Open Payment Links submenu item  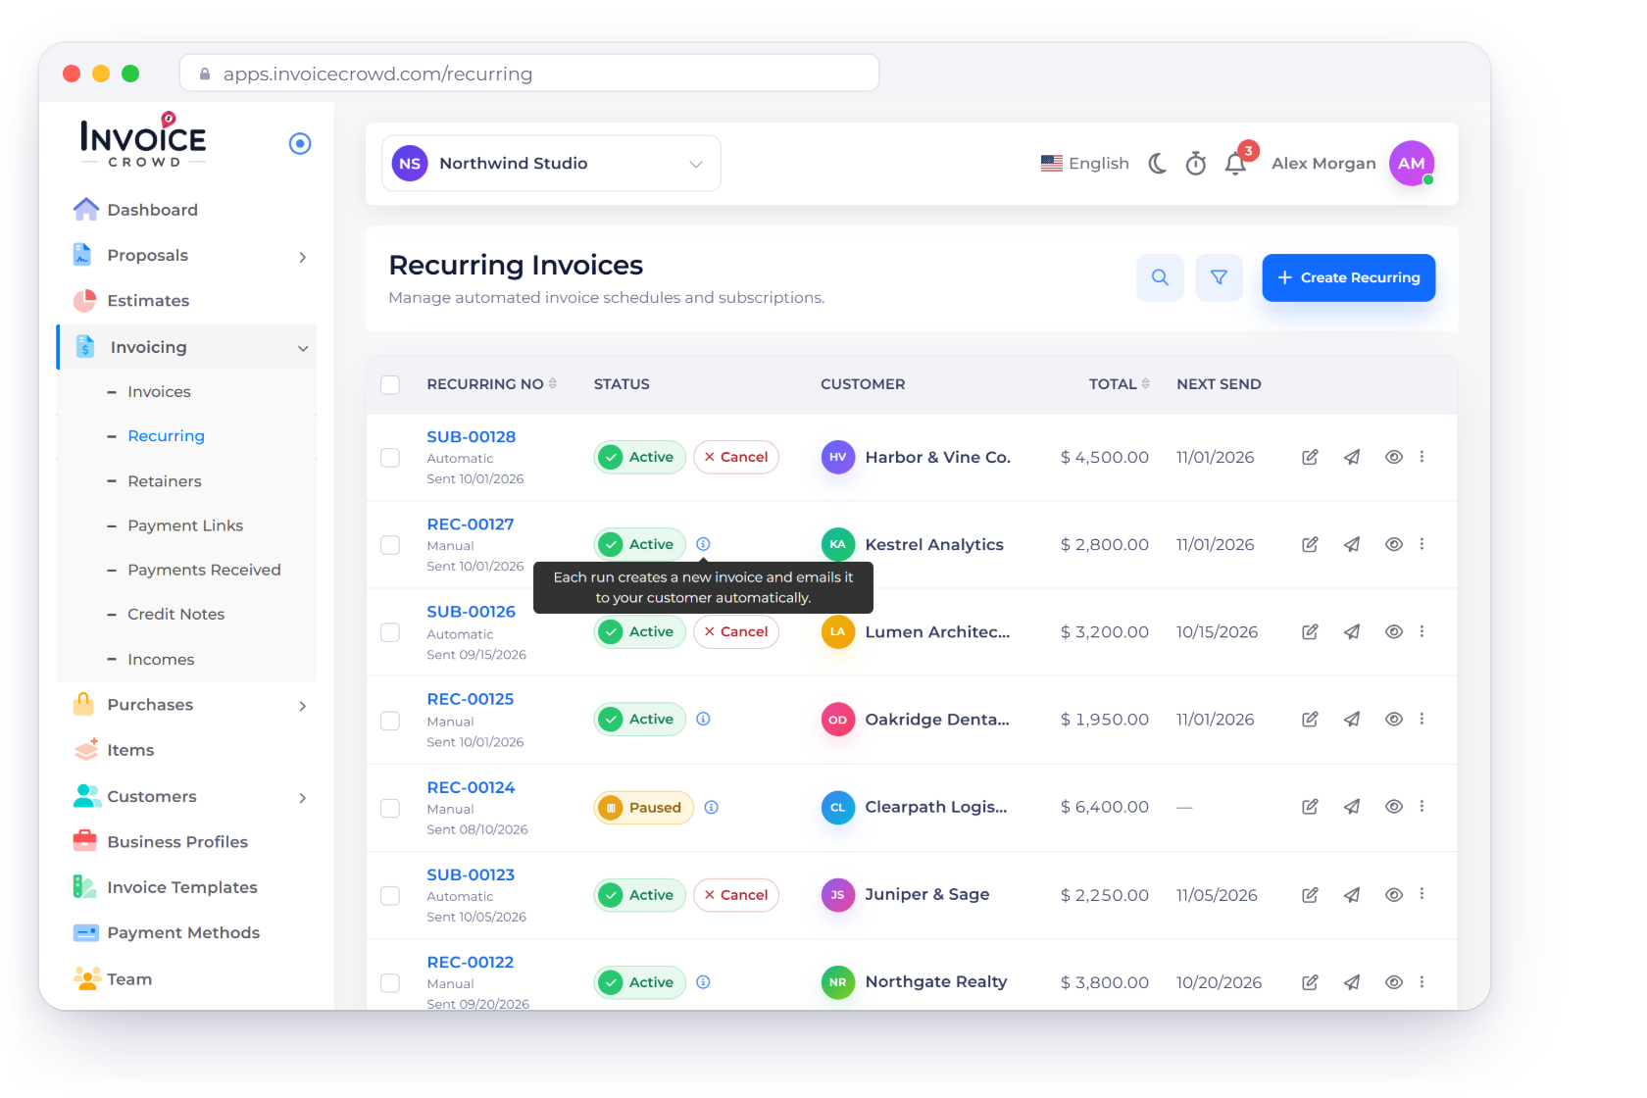(185, 525)
